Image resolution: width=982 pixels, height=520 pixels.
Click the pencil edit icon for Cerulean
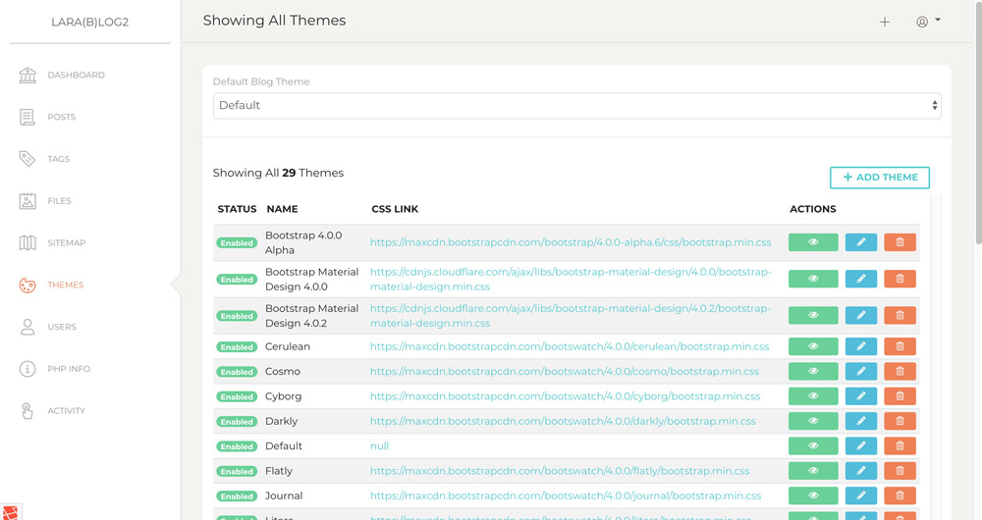click(x=860, y=346)
